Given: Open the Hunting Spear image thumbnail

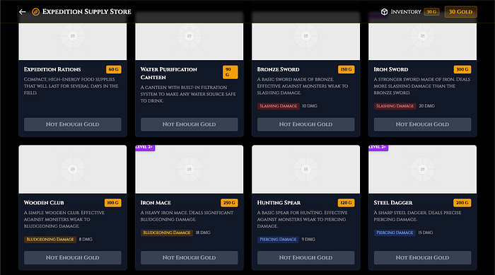Looking at the screenshot, I should (x=306, y=169).
